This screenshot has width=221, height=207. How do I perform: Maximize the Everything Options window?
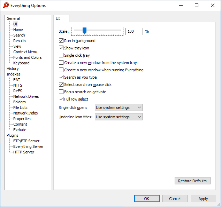tap(197, 5)
